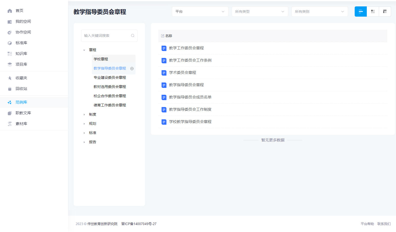Click the search magnifier icon in keyword box
The width and height of the screenshot is (396, 232).
coord(133,36)
